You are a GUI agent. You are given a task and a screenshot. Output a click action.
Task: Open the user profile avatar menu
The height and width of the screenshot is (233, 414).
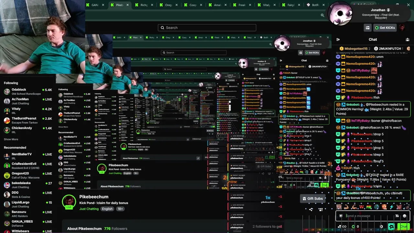pyautogui.click(x=402, y=28)
